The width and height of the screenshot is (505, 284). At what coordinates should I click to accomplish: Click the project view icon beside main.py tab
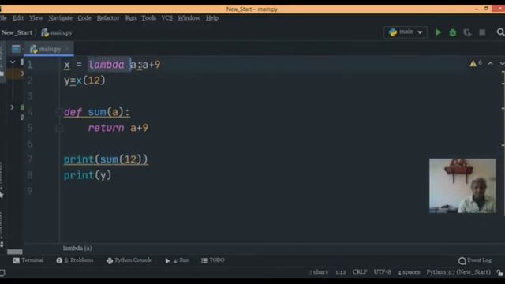pyautogui.click(x=16, y=49)
